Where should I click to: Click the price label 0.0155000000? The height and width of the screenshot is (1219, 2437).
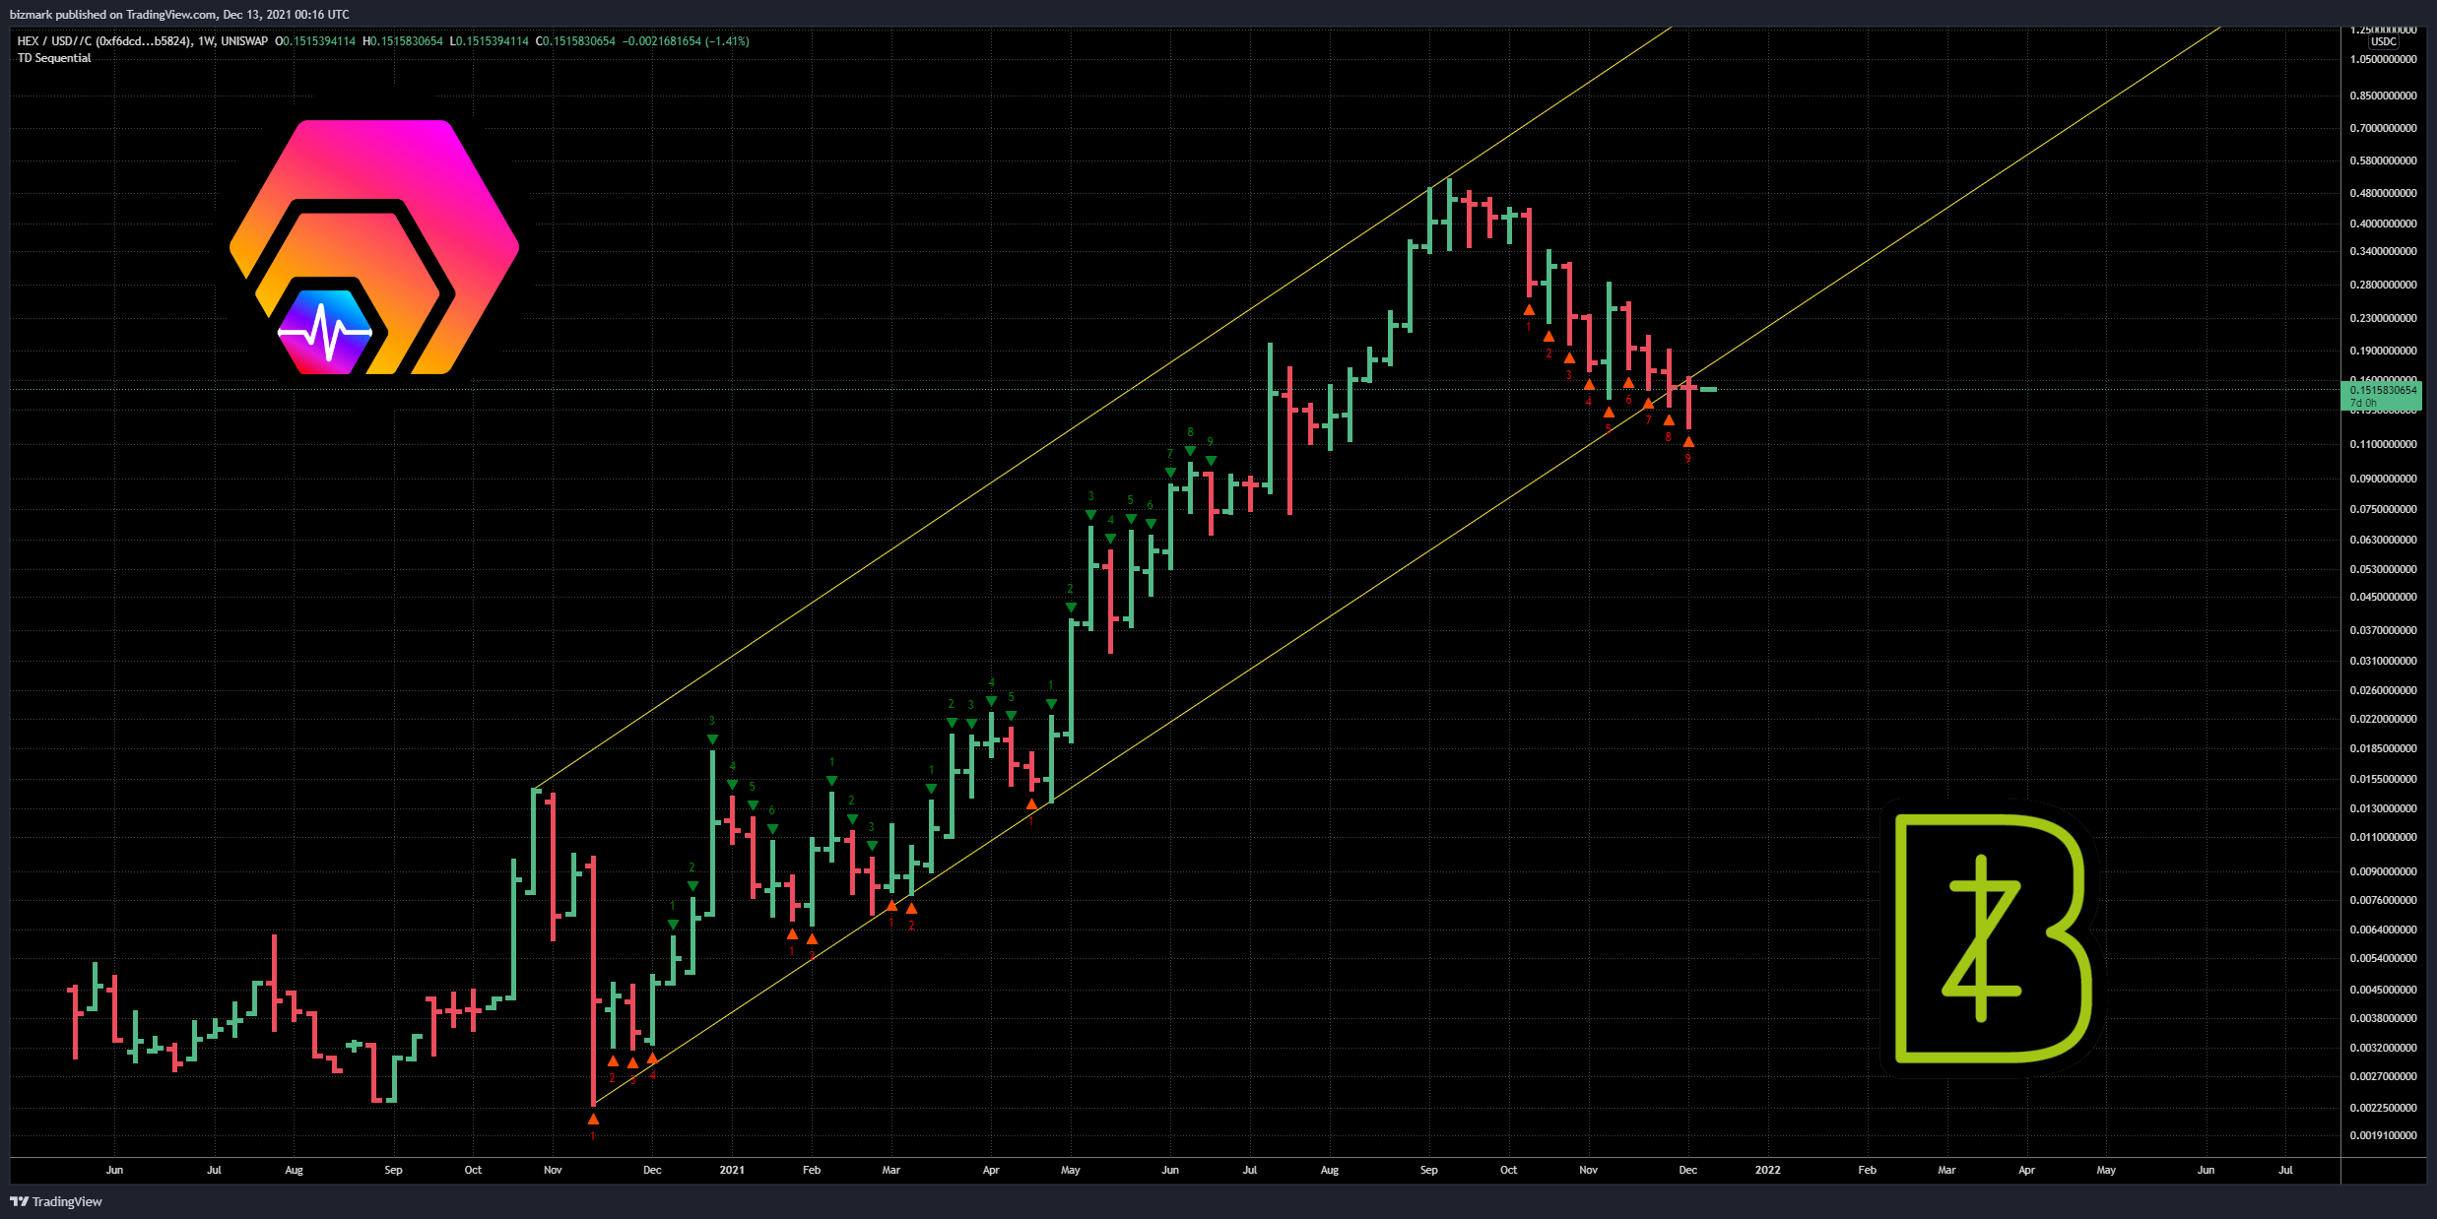(2383, 780)
